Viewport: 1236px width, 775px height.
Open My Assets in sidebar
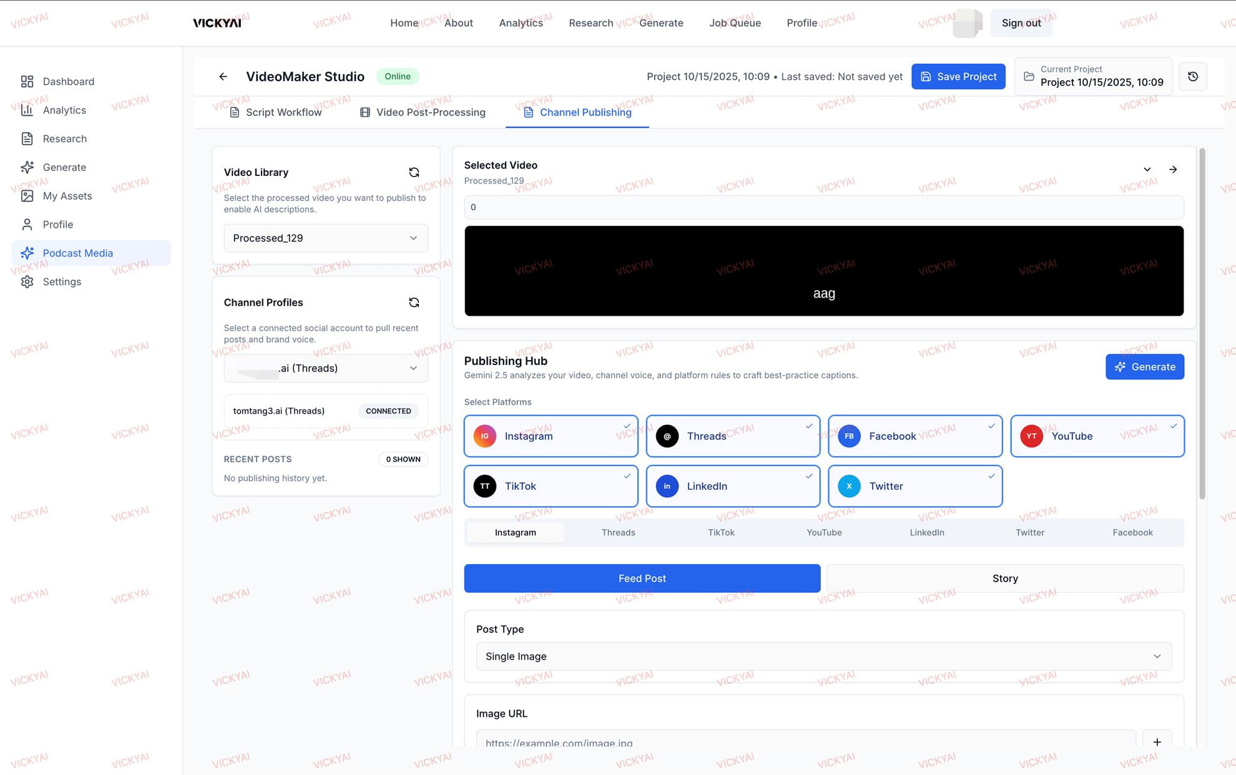point(67,196)
